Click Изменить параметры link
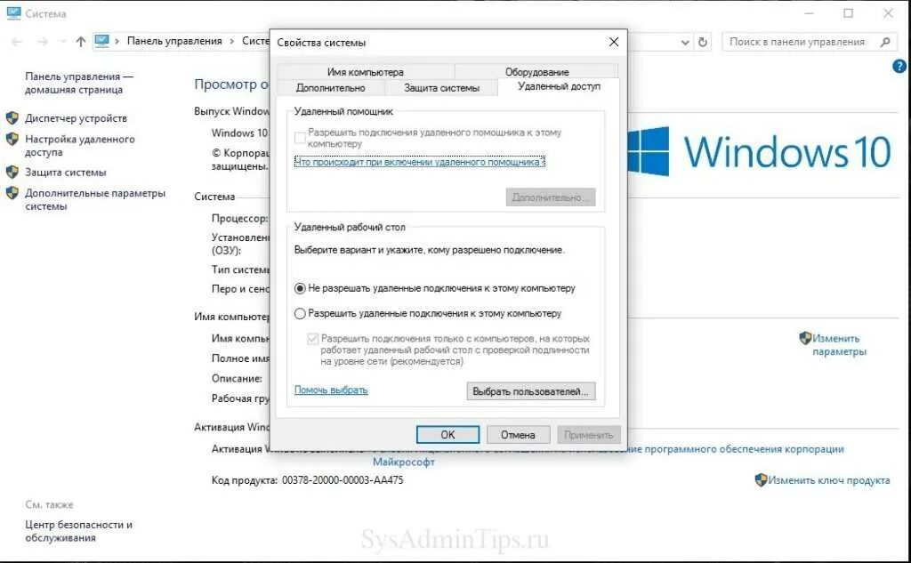This screenshot has height=563, width=911. (x=839, y=344)
